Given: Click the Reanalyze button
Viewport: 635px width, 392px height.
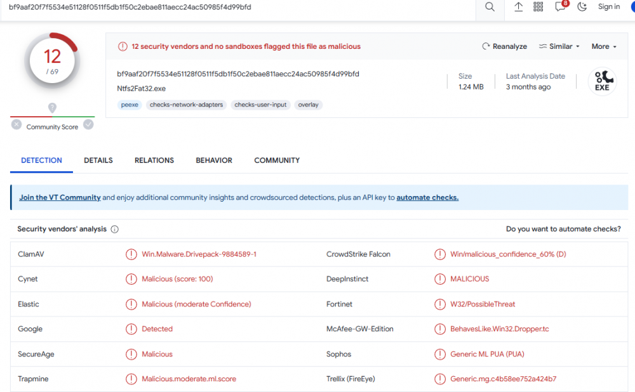Looking at the screenshot, I should tap(505, 46).
